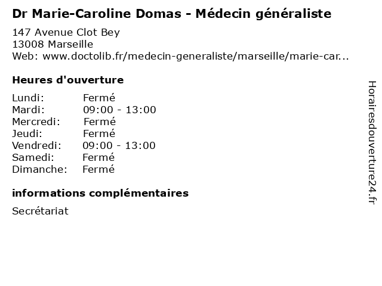Click Jeudi Fermé status text
Screen dimensions: 382x286
coord(99,133)
